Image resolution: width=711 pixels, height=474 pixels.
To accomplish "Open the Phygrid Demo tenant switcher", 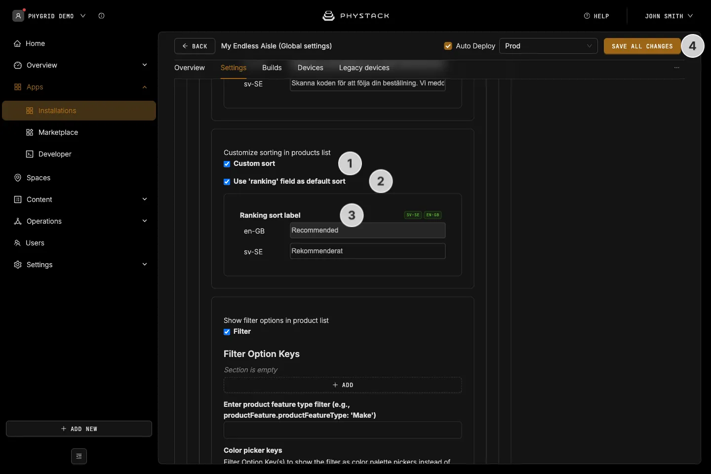I will click(x=49, y=16).
